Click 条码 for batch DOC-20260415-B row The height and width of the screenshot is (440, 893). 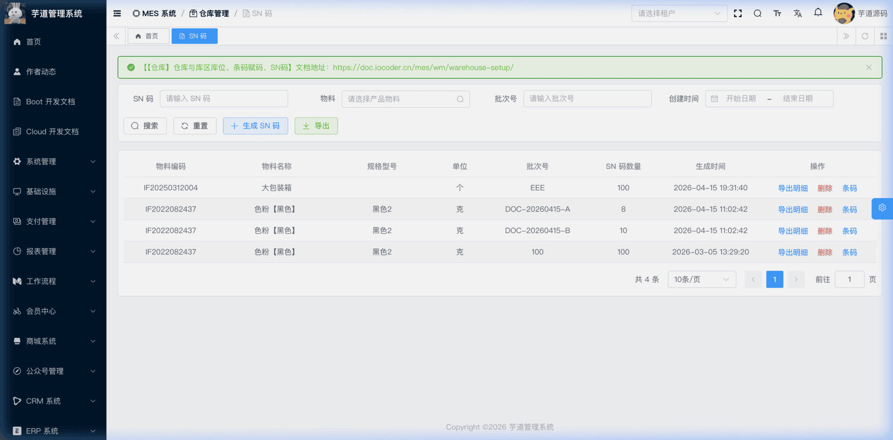tap(849, 231)
